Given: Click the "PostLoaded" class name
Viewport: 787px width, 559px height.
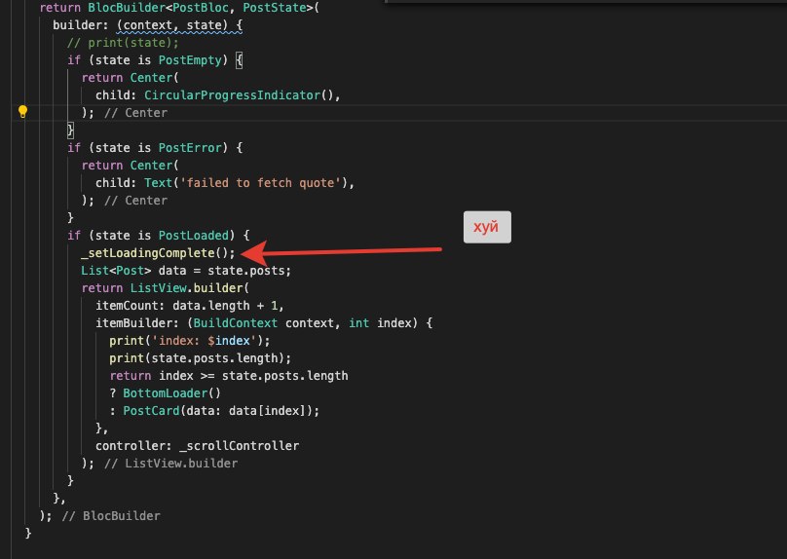Looking at the screenshot, I should [x=194, y=236].
